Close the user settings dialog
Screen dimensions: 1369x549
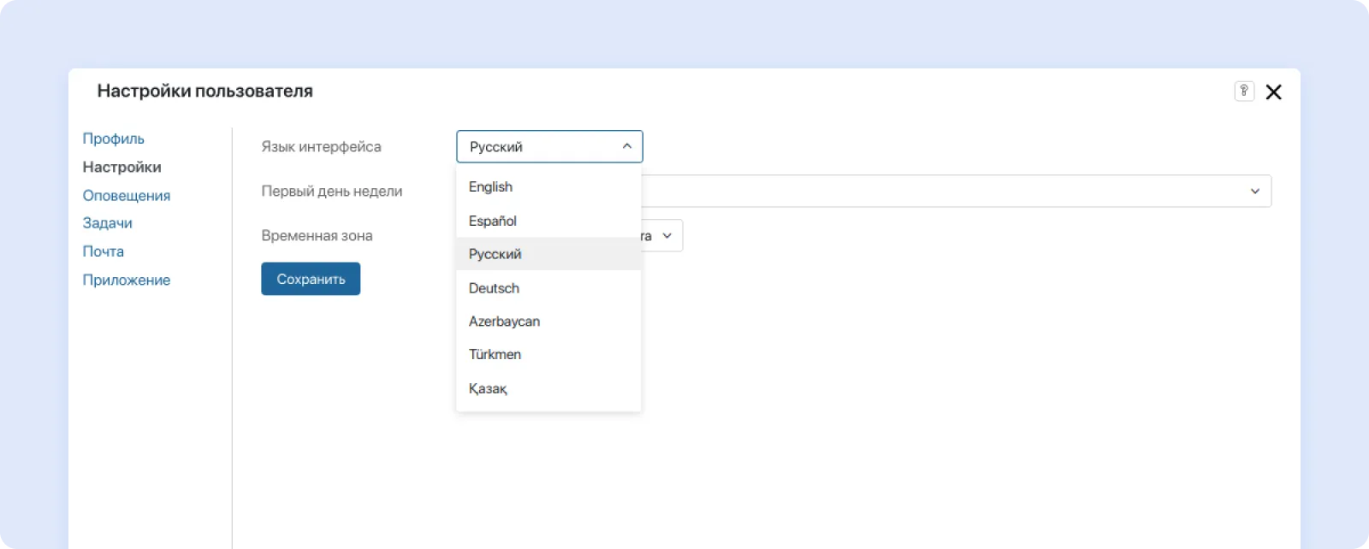click(1273, 92)
